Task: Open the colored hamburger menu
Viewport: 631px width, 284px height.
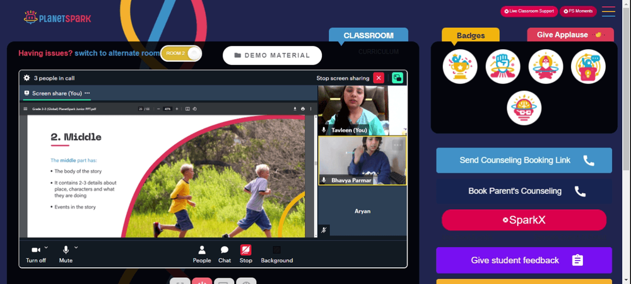Action: (x=608, y=11)
